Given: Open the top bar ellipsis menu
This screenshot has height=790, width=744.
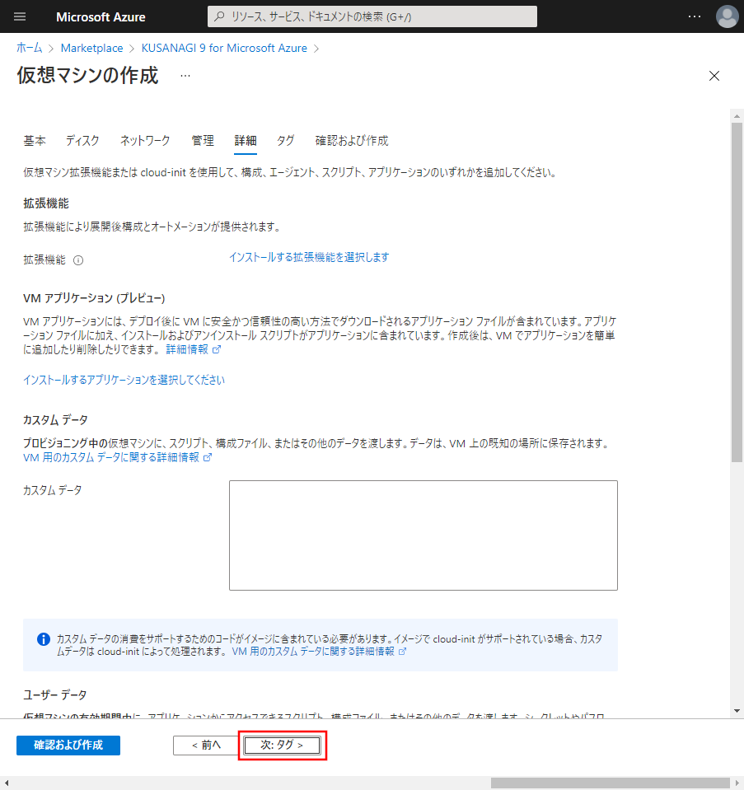Looking at the screenshot, I should tap(694, 16).
